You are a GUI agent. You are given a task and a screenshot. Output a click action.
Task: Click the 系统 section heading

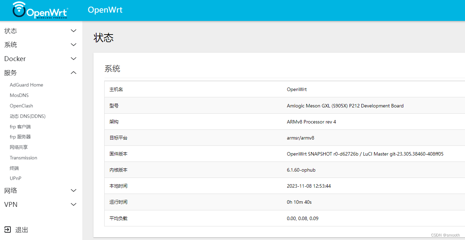[112, 69]
